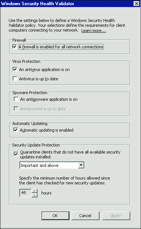The height and width of the screenshot is (229, 141).
Task: Click the 'Automatic updating is enabled' label
Action: pyautogui.click(x=46, y=130)
